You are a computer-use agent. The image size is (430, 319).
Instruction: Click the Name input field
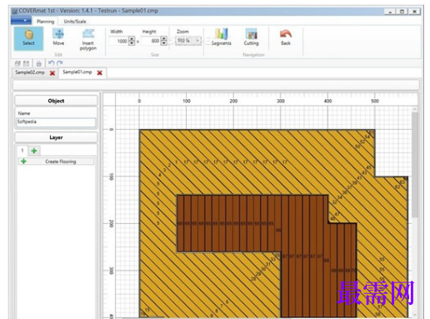coord(56,122)
